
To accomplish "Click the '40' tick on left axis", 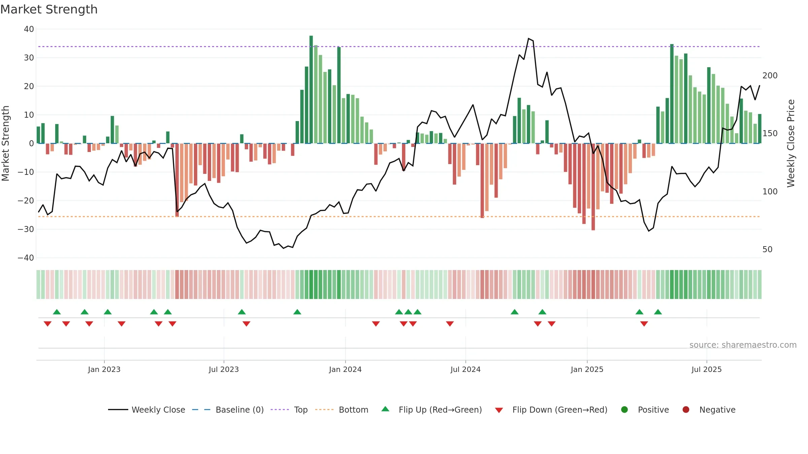I will pos(29,29).
